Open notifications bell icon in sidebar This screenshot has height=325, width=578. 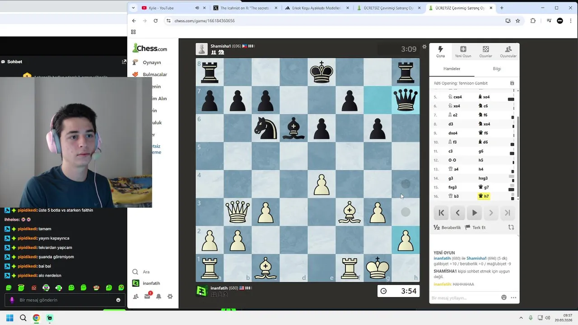pos(158,297)
